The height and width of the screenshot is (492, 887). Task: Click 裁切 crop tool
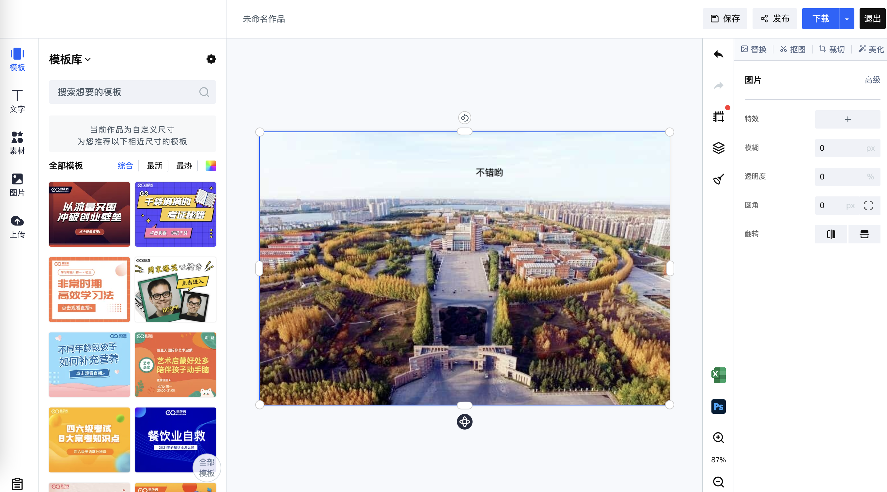(x=832, y=49)
